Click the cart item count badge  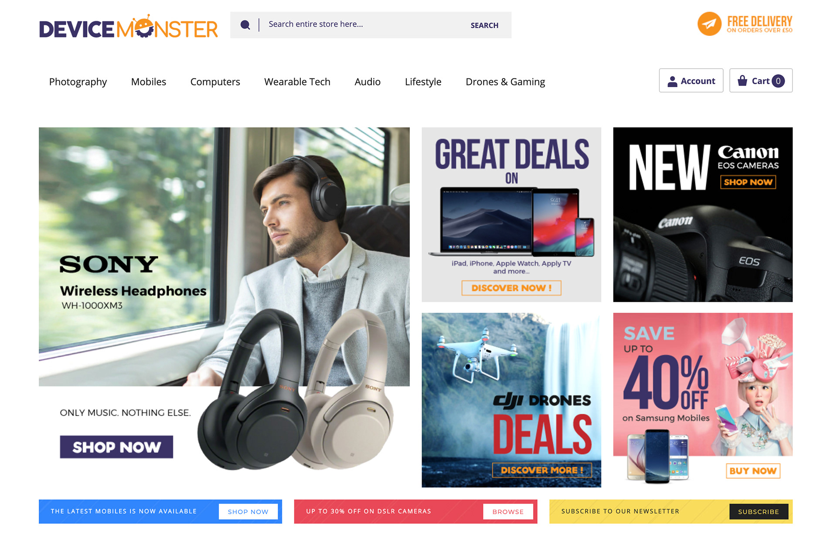coord(778,81)
